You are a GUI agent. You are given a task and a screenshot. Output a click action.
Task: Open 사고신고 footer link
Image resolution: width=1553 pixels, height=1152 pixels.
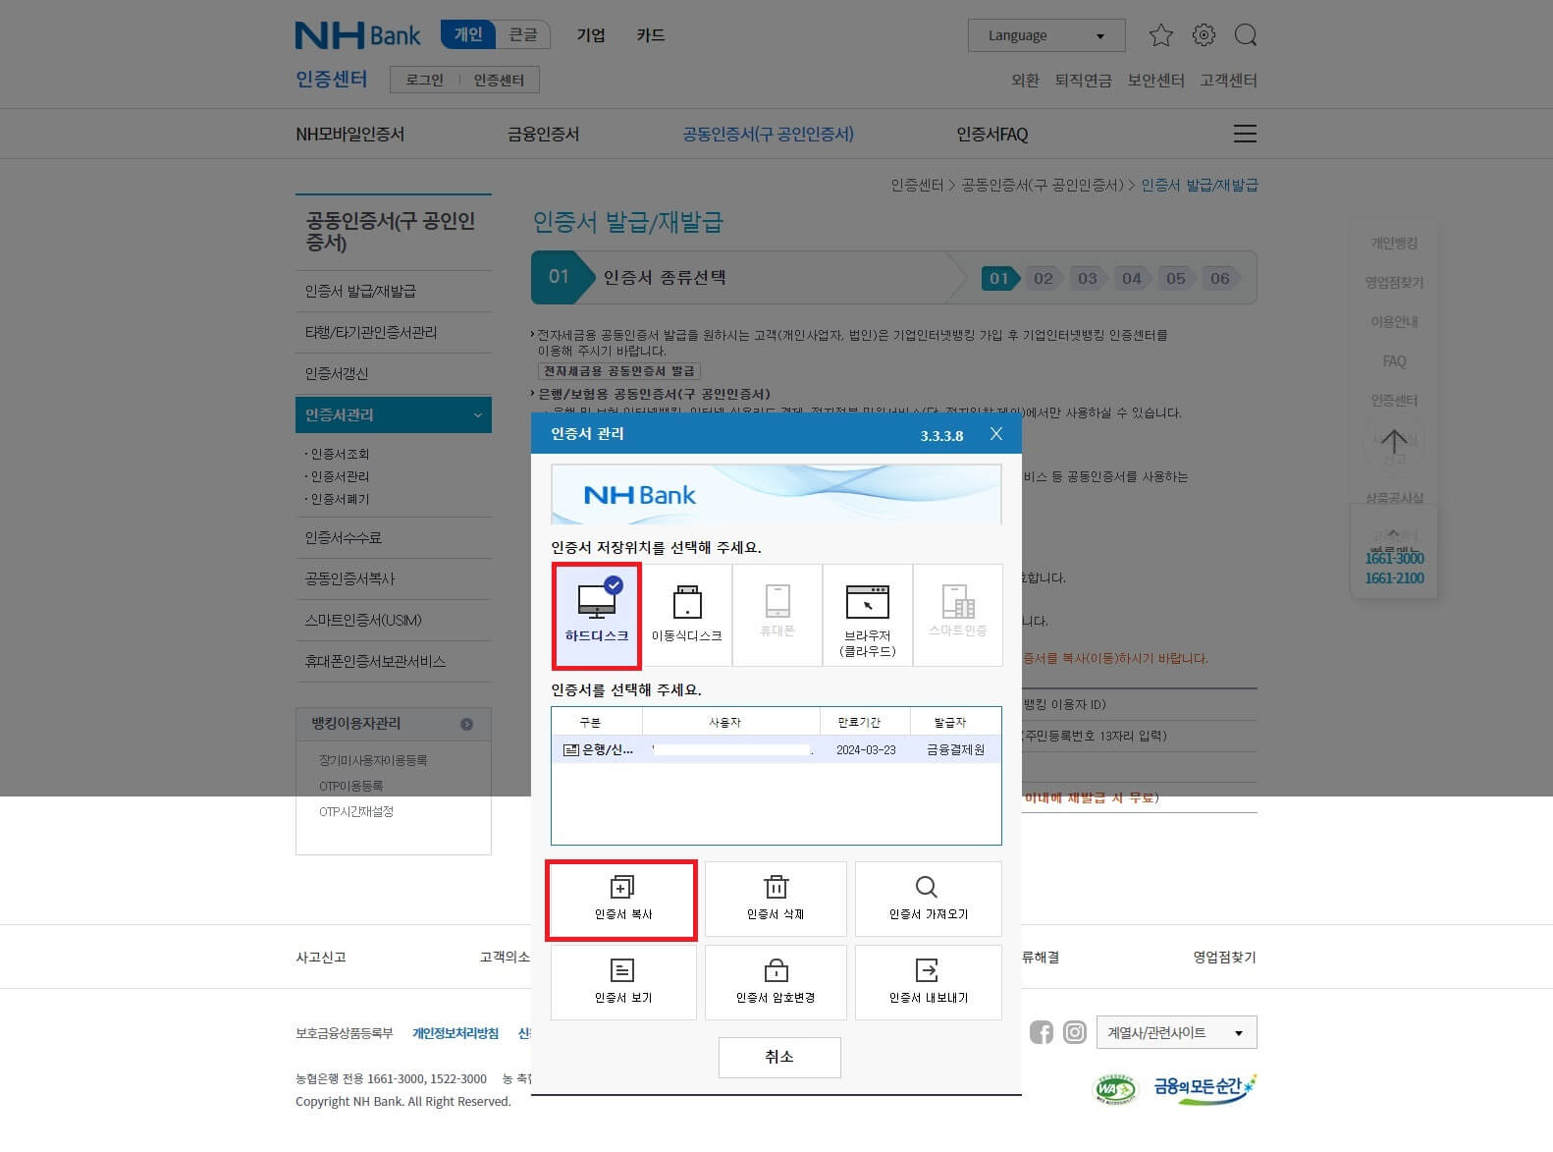tap(321, 957)
